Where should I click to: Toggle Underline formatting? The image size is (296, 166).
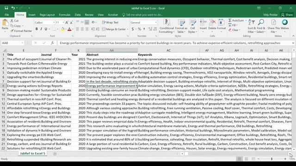tap(46, 29)
